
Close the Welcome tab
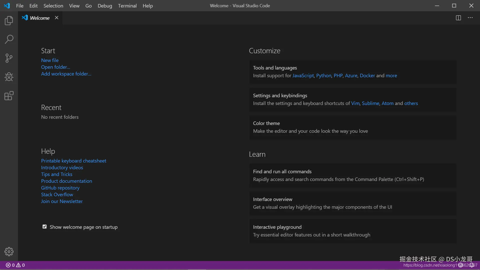[x=57, y=18]
